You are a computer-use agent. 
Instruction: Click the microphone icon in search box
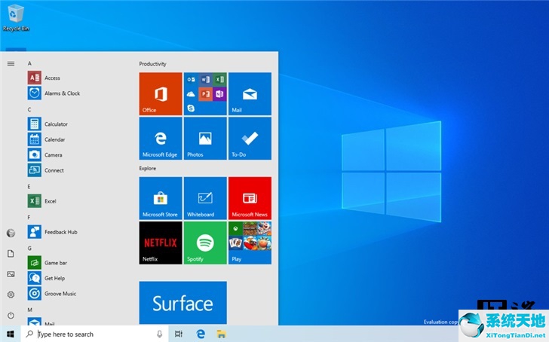pos(159,334)
